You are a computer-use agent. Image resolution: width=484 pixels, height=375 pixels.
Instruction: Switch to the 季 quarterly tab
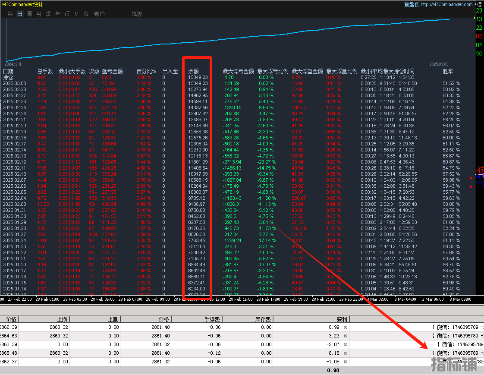point(48,14)
